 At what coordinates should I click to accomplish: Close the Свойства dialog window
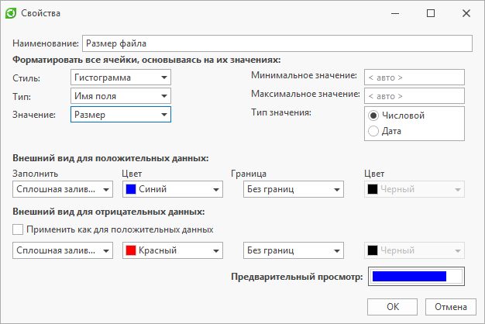pyautogui.click(x=466, y=13)
